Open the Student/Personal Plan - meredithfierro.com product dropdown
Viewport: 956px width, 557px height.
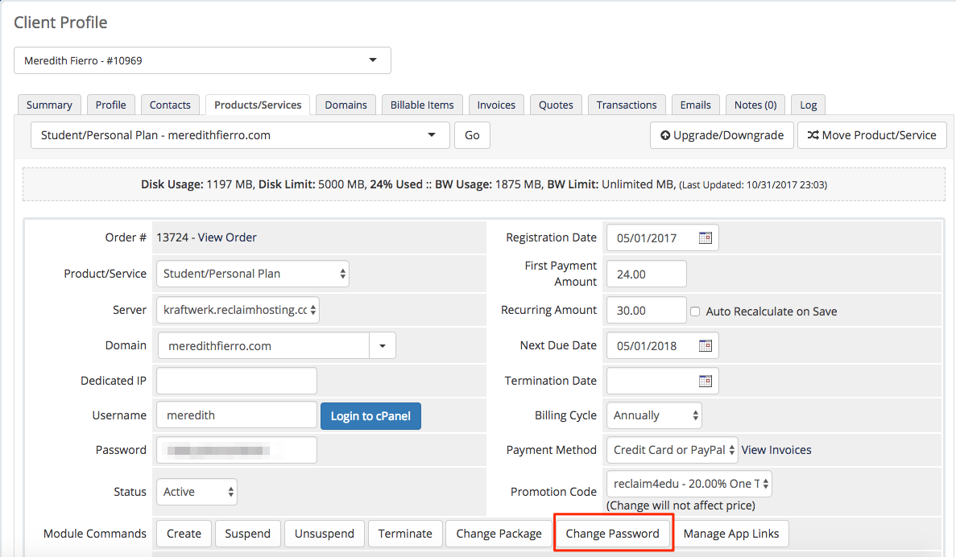tap(240, 135)
